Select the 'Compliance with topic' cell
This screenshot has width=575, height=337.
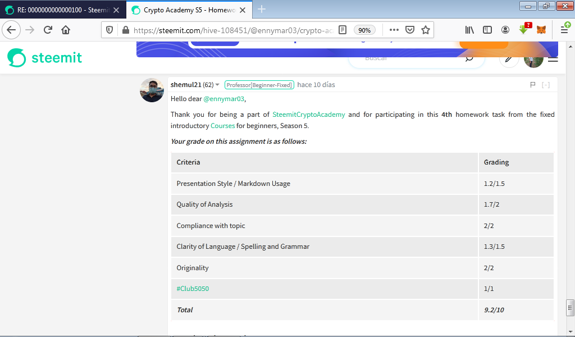(325, 226)
